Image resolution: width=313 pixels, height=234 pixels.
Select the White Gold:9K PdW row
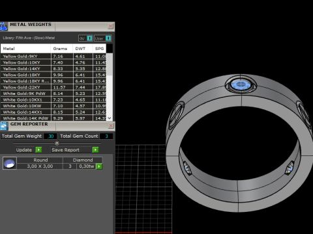point(53,94)
